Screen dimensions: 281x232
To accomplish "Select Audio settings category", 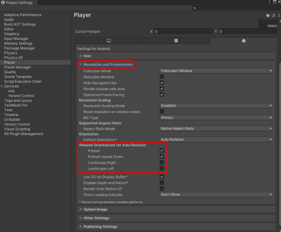I will 9,19.
